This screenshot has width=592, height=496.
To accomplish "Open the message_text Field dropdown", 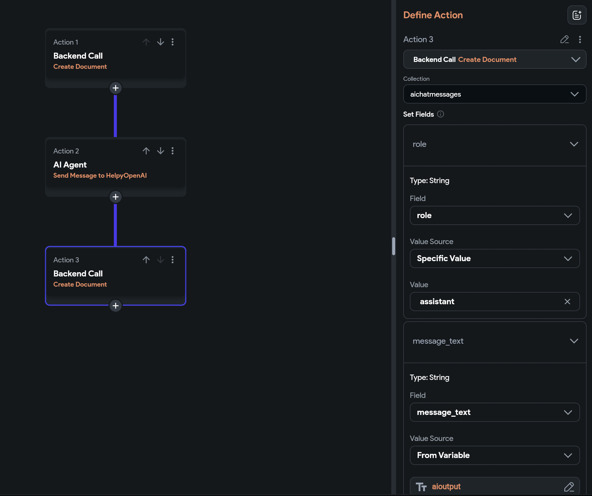I will tap(495, 412).
